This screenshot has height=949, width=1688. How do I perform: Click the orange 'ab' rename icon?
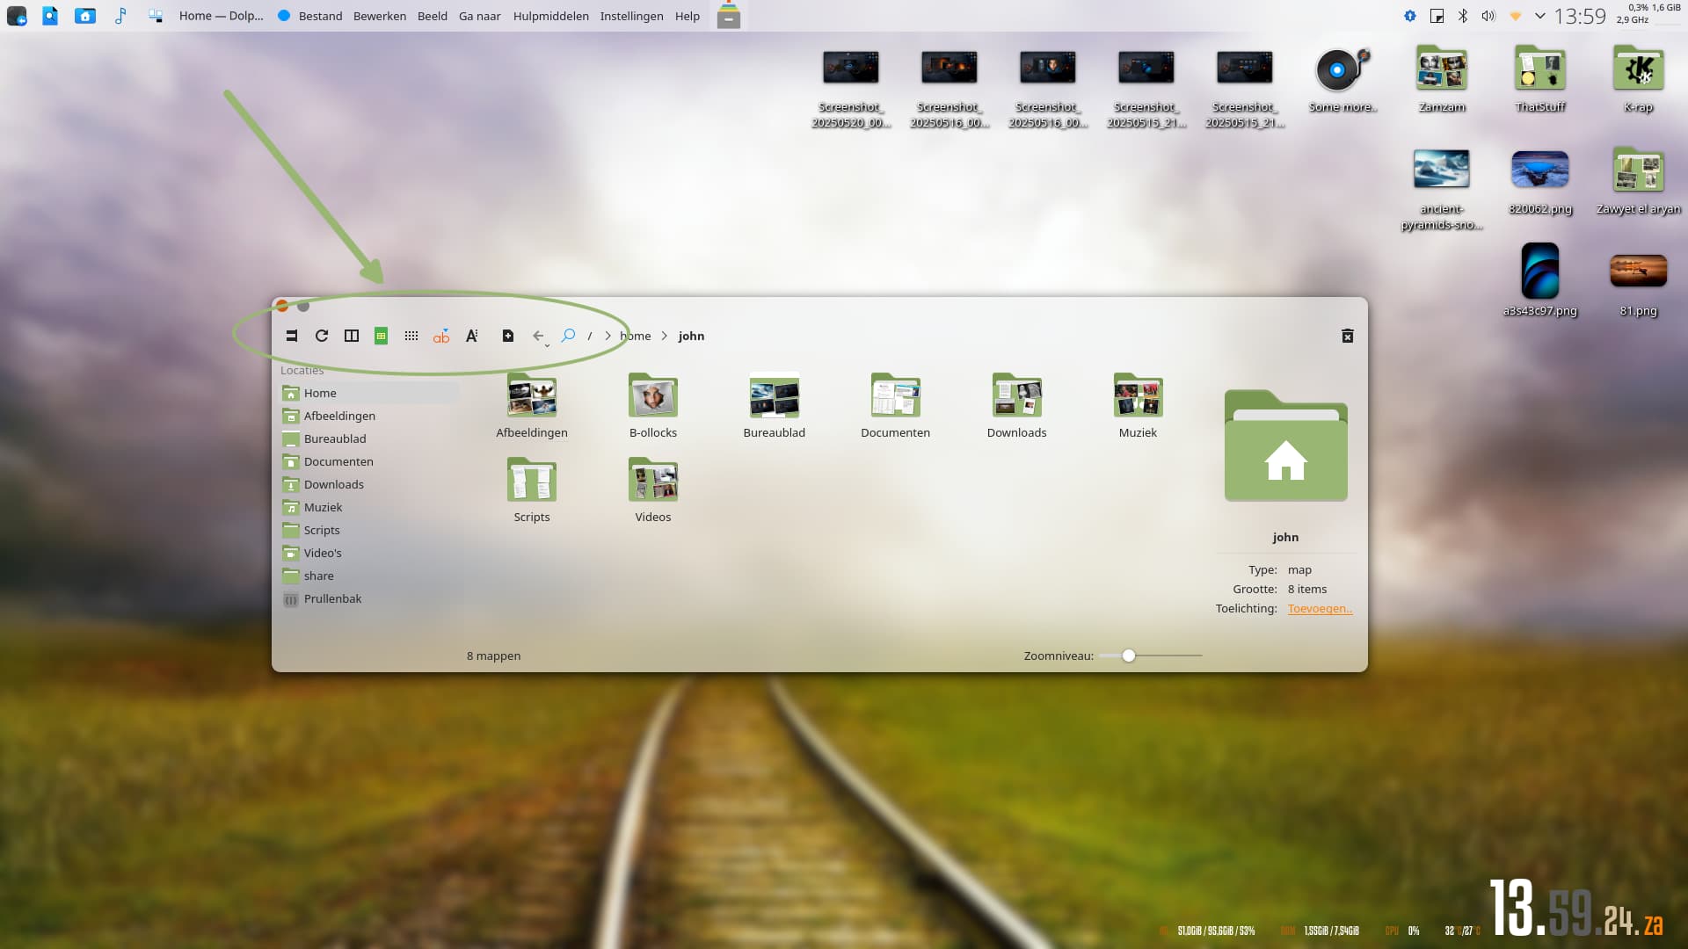(441, 336)
